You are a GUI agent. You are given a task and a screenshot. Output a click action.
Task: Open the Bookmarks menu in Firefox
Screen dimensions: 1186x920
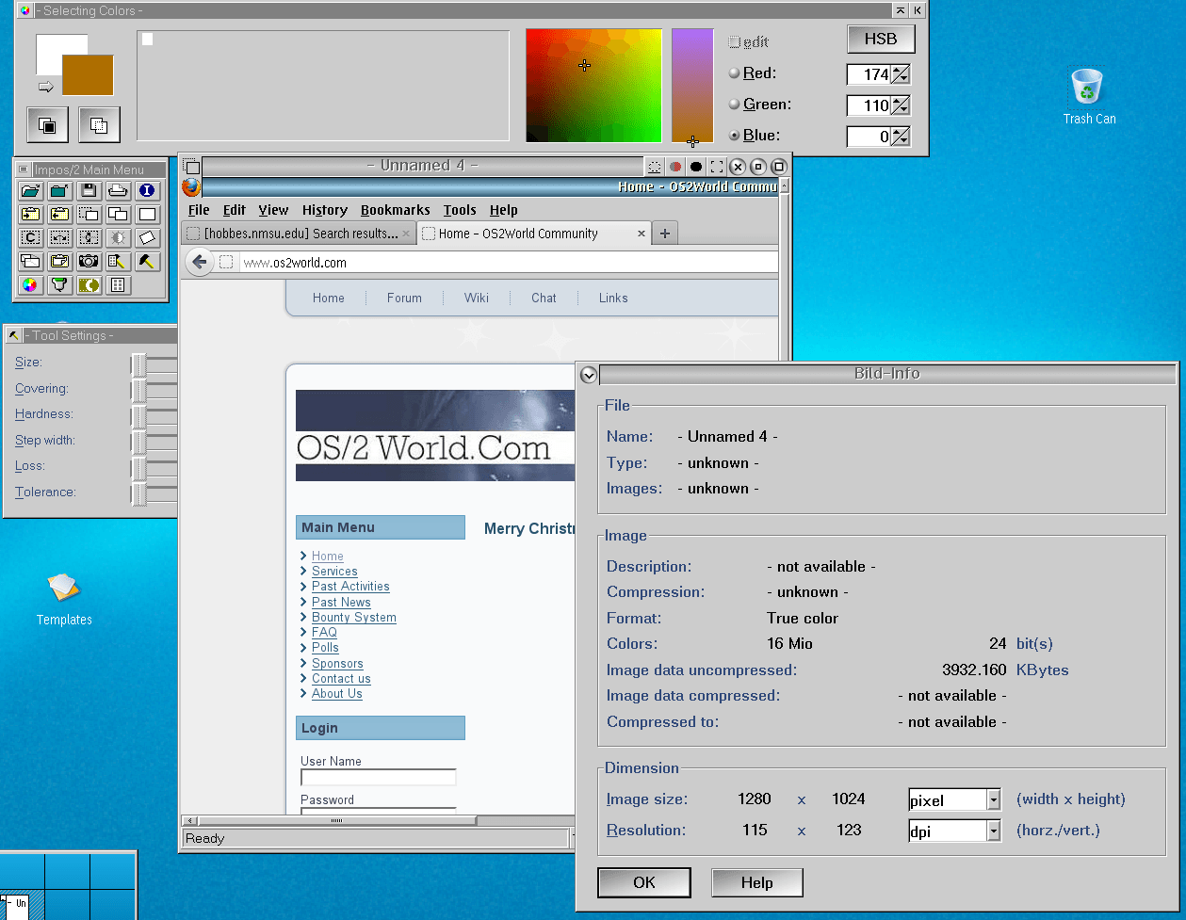point(395,210)
